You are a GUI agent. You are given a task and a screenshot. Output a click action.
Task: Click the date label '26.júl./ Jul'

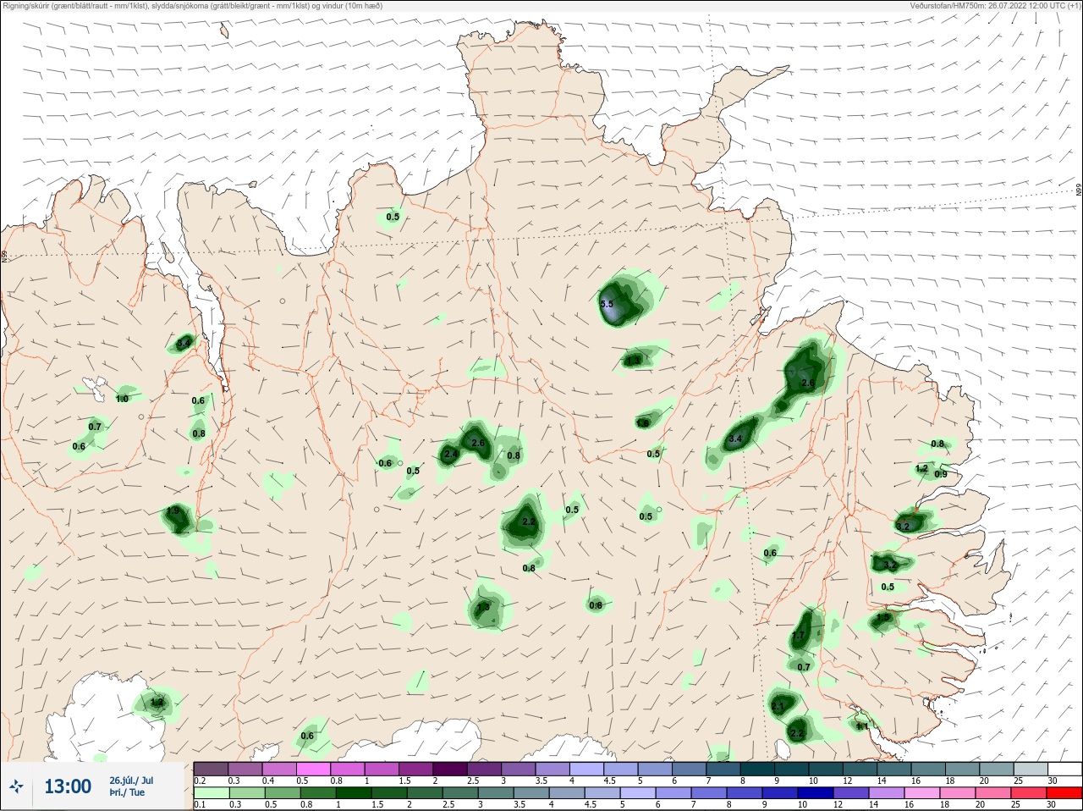(x=131, y=781)
